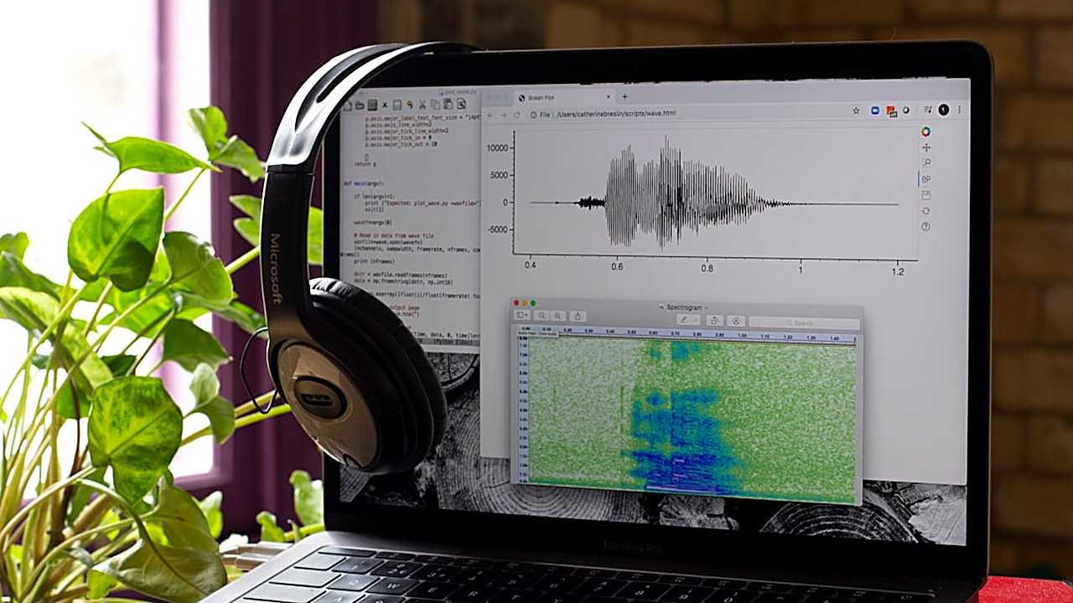The width and height of the screenshot is (1073, 603).
Task: Click the Cut scissors icon in code editor
Action: [422, 105]
